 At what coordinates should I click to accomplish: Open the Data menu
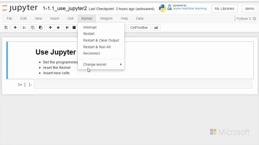tap(140, 19)
